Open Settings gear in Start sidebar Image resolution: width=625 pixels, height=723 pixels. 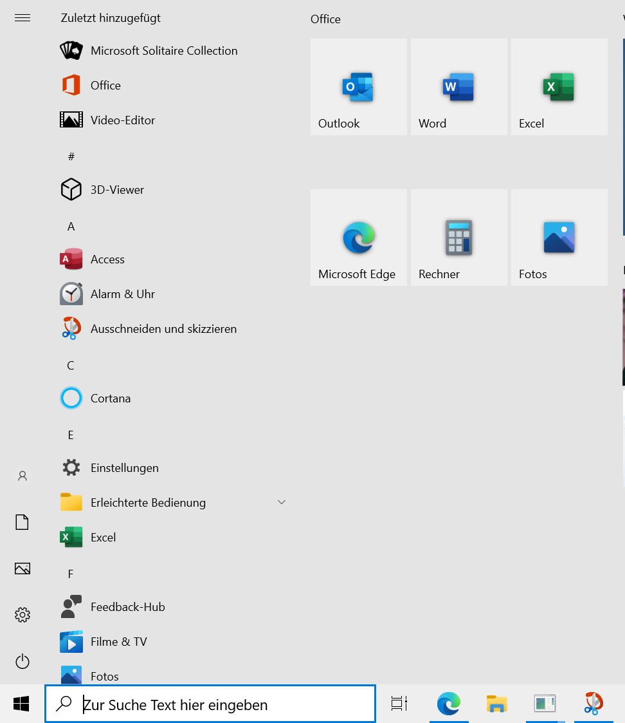pyautogui.click(x=23, y=615)
